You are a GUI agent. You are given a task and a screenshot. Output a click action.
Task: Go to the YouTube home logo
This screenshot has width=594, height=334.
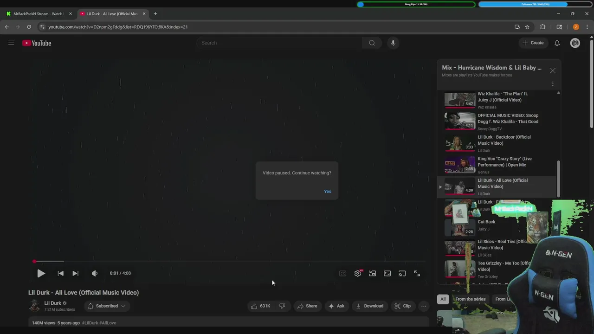click(x=37, y=43)
